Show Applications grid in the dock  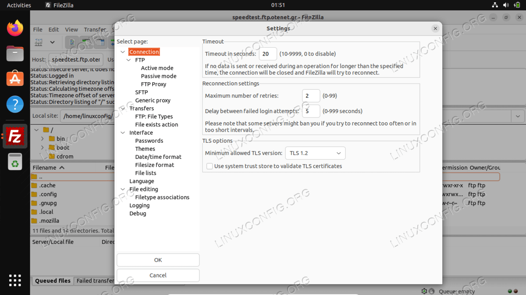pos(15,280)
